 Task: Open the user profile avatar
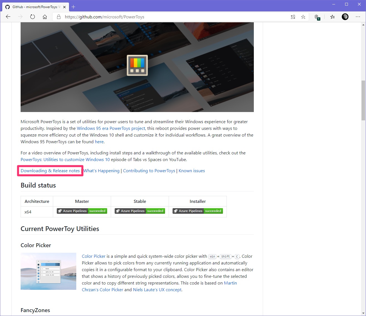pos(345,17)
